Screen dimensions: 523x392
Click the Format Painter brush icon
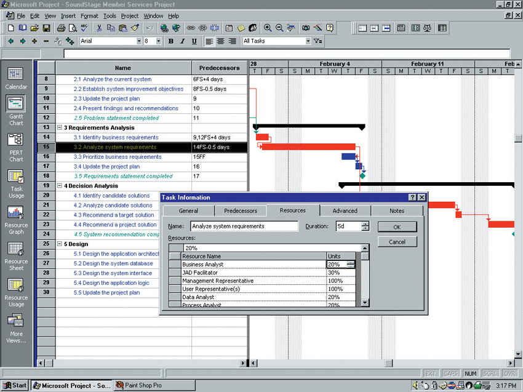(135, 28)
